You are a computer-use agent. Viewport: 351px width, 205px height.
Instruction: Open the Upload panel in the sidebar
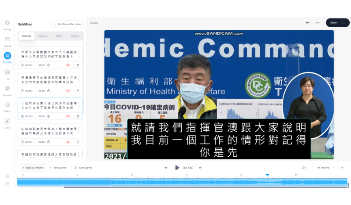coord(7,39)
